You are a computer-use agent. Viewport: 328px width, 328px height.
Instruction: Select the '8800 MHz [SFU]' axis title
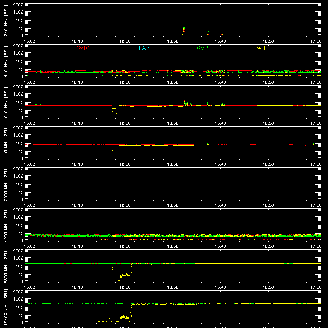click(6, 266)
